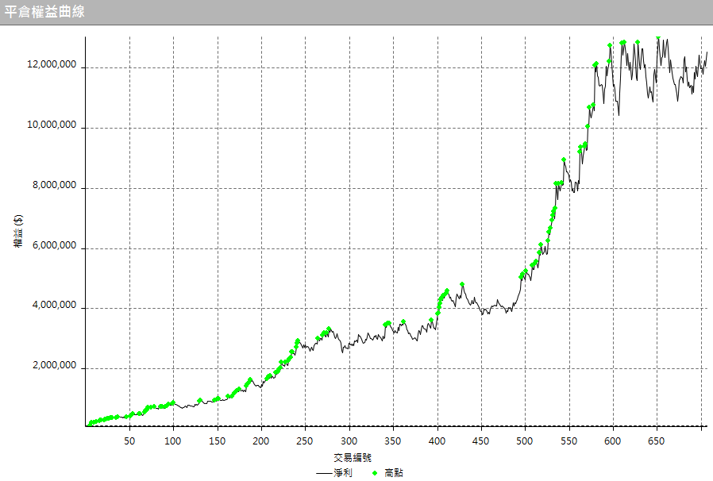The height and width of the screenshot is (481, 713).
Task: Click the 200 x-axis tick label
Action: click(x=261, y=441)
